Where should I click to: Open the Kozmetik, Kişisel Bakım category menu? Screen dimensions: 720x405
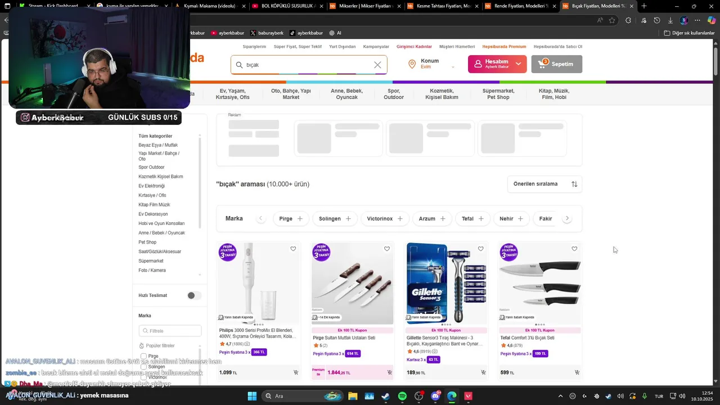442,94
